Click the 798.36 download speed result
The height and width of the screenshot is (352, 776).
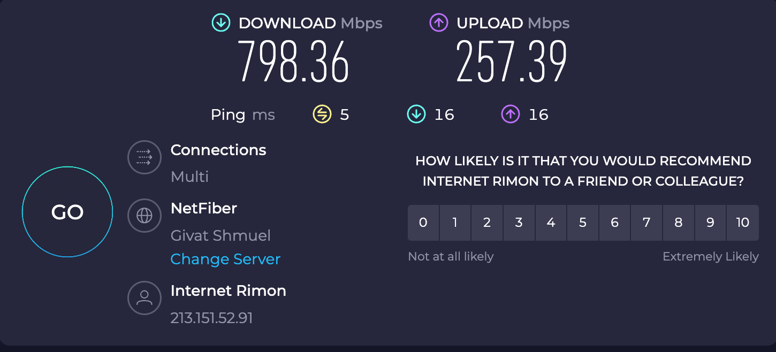coord(293,62)
